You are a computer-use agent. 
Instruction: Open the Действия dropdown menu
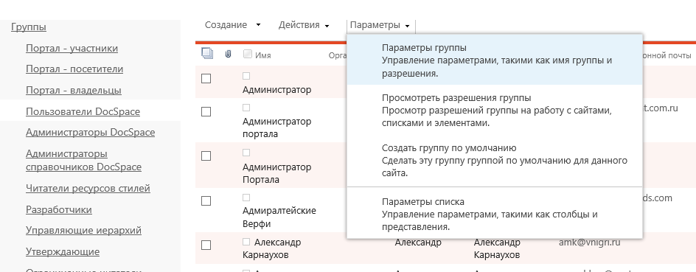tap(304, 25)
